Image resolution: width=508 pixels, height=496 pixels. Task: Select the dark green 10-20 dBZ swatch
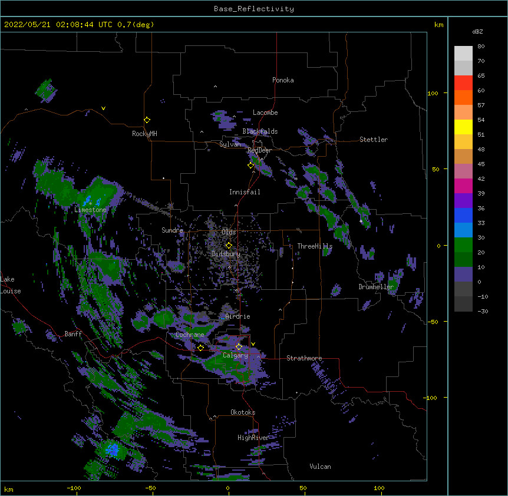coord(463,260)
